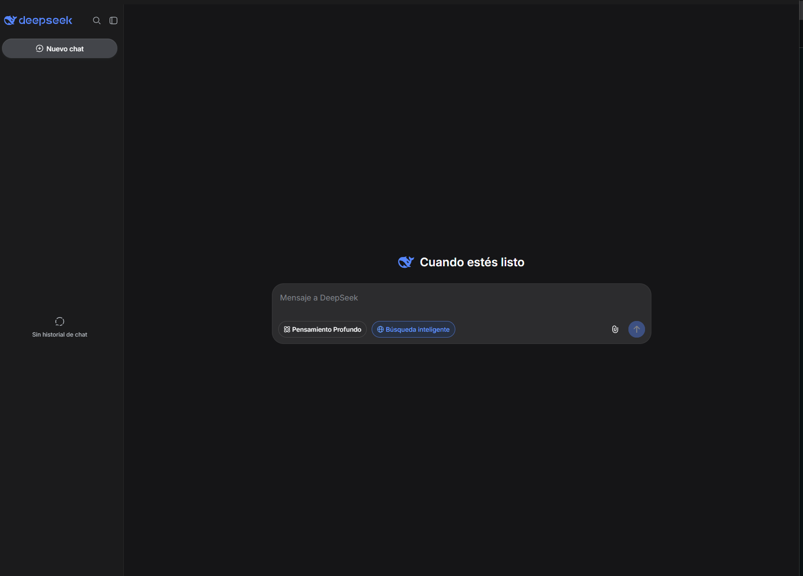The image size is (803, 576).
Task: Click the whale logo beside 'Cuando estés listo'
Action: point(406,262)
